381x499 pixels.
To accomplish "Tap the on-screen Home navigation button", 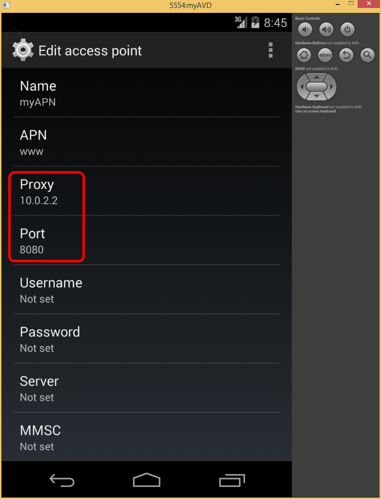I will point(146,480).
